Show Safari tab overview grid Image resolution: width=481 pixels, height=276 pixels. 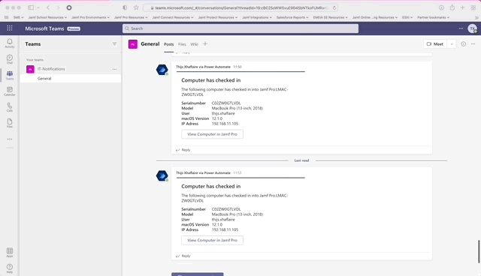tap(473, 7)
